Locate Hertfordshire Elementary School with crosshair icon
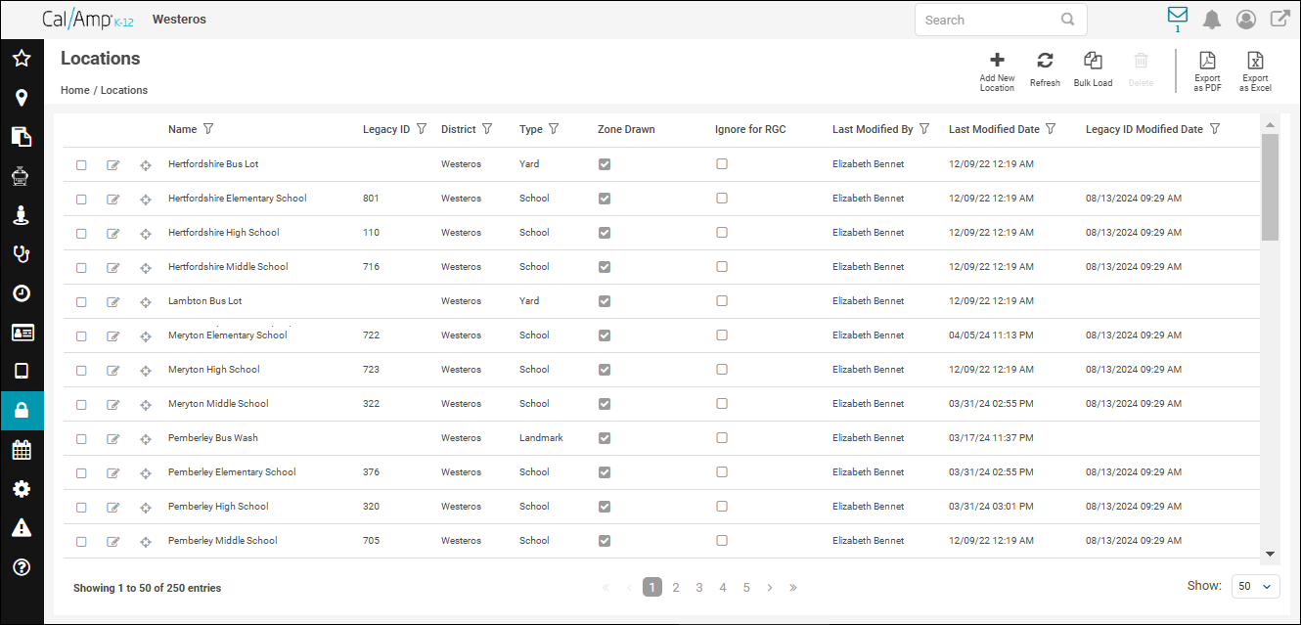 tap(146, 200)
